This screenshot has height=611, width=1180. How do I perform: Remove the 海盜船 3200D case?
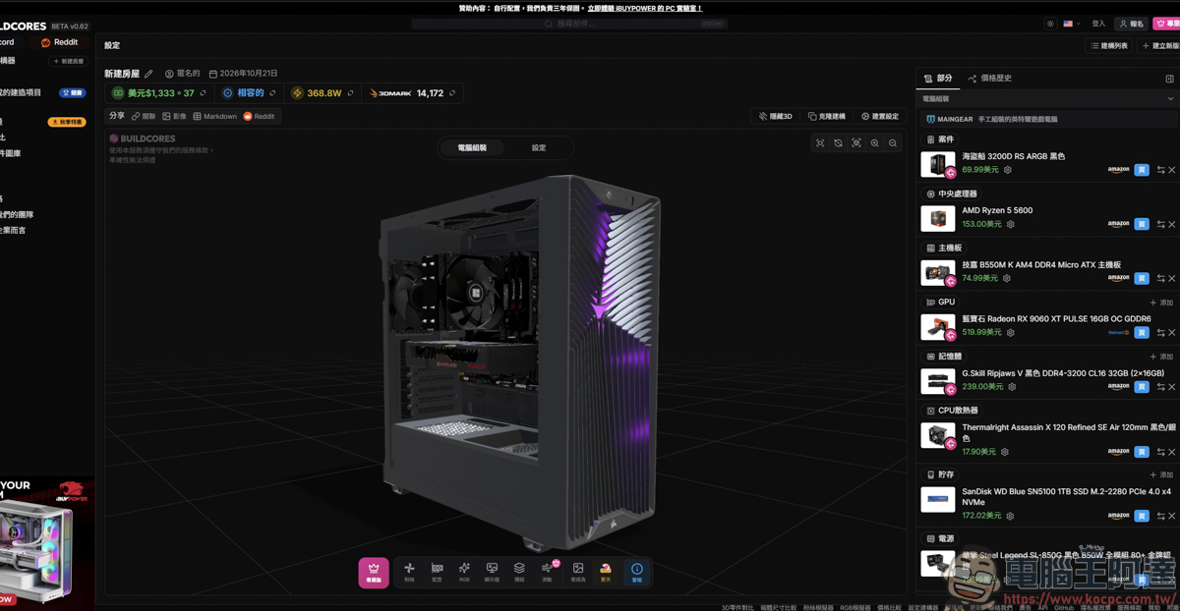point(1171,170)
